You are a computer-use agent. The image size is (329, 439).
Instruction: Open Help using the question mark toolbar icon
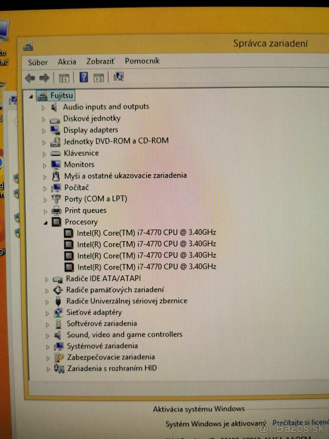(83, 78)
